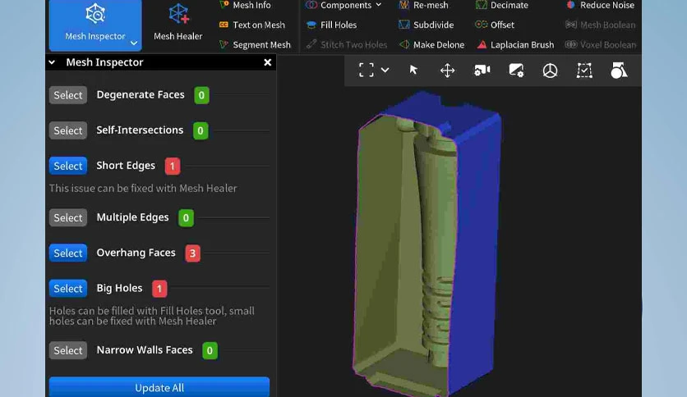Open the Mesh Inspector tool icon
This screenshot has width=687, height=397.
click(95, 14)
